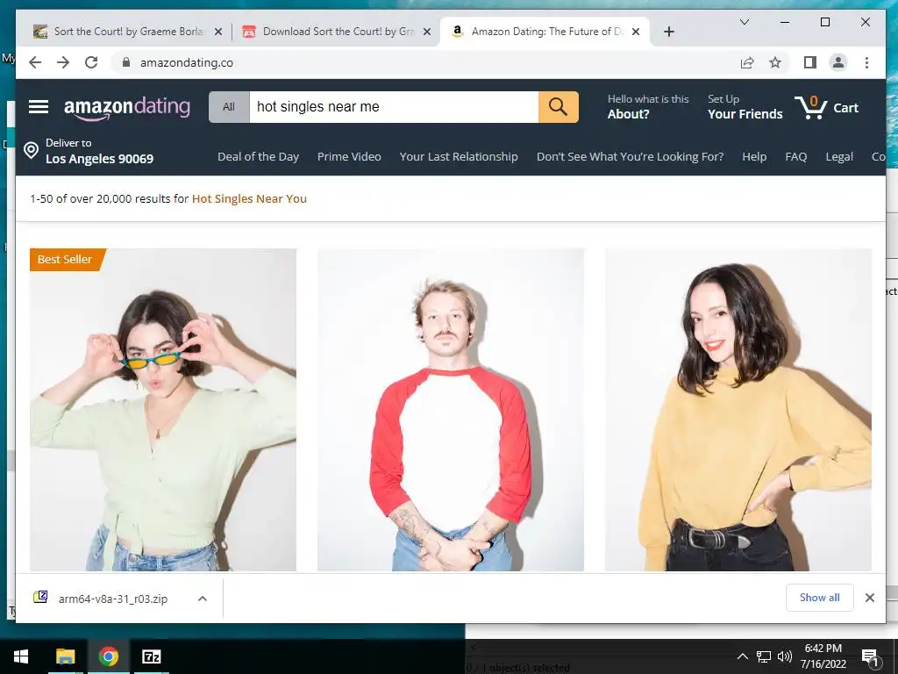Open Deal of the Day

[259, 156]
